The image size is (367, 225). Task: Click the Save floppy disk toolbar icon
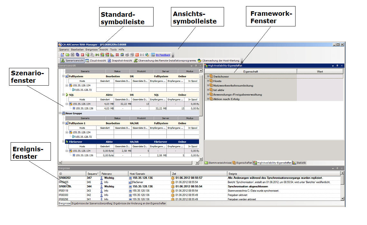72,55
